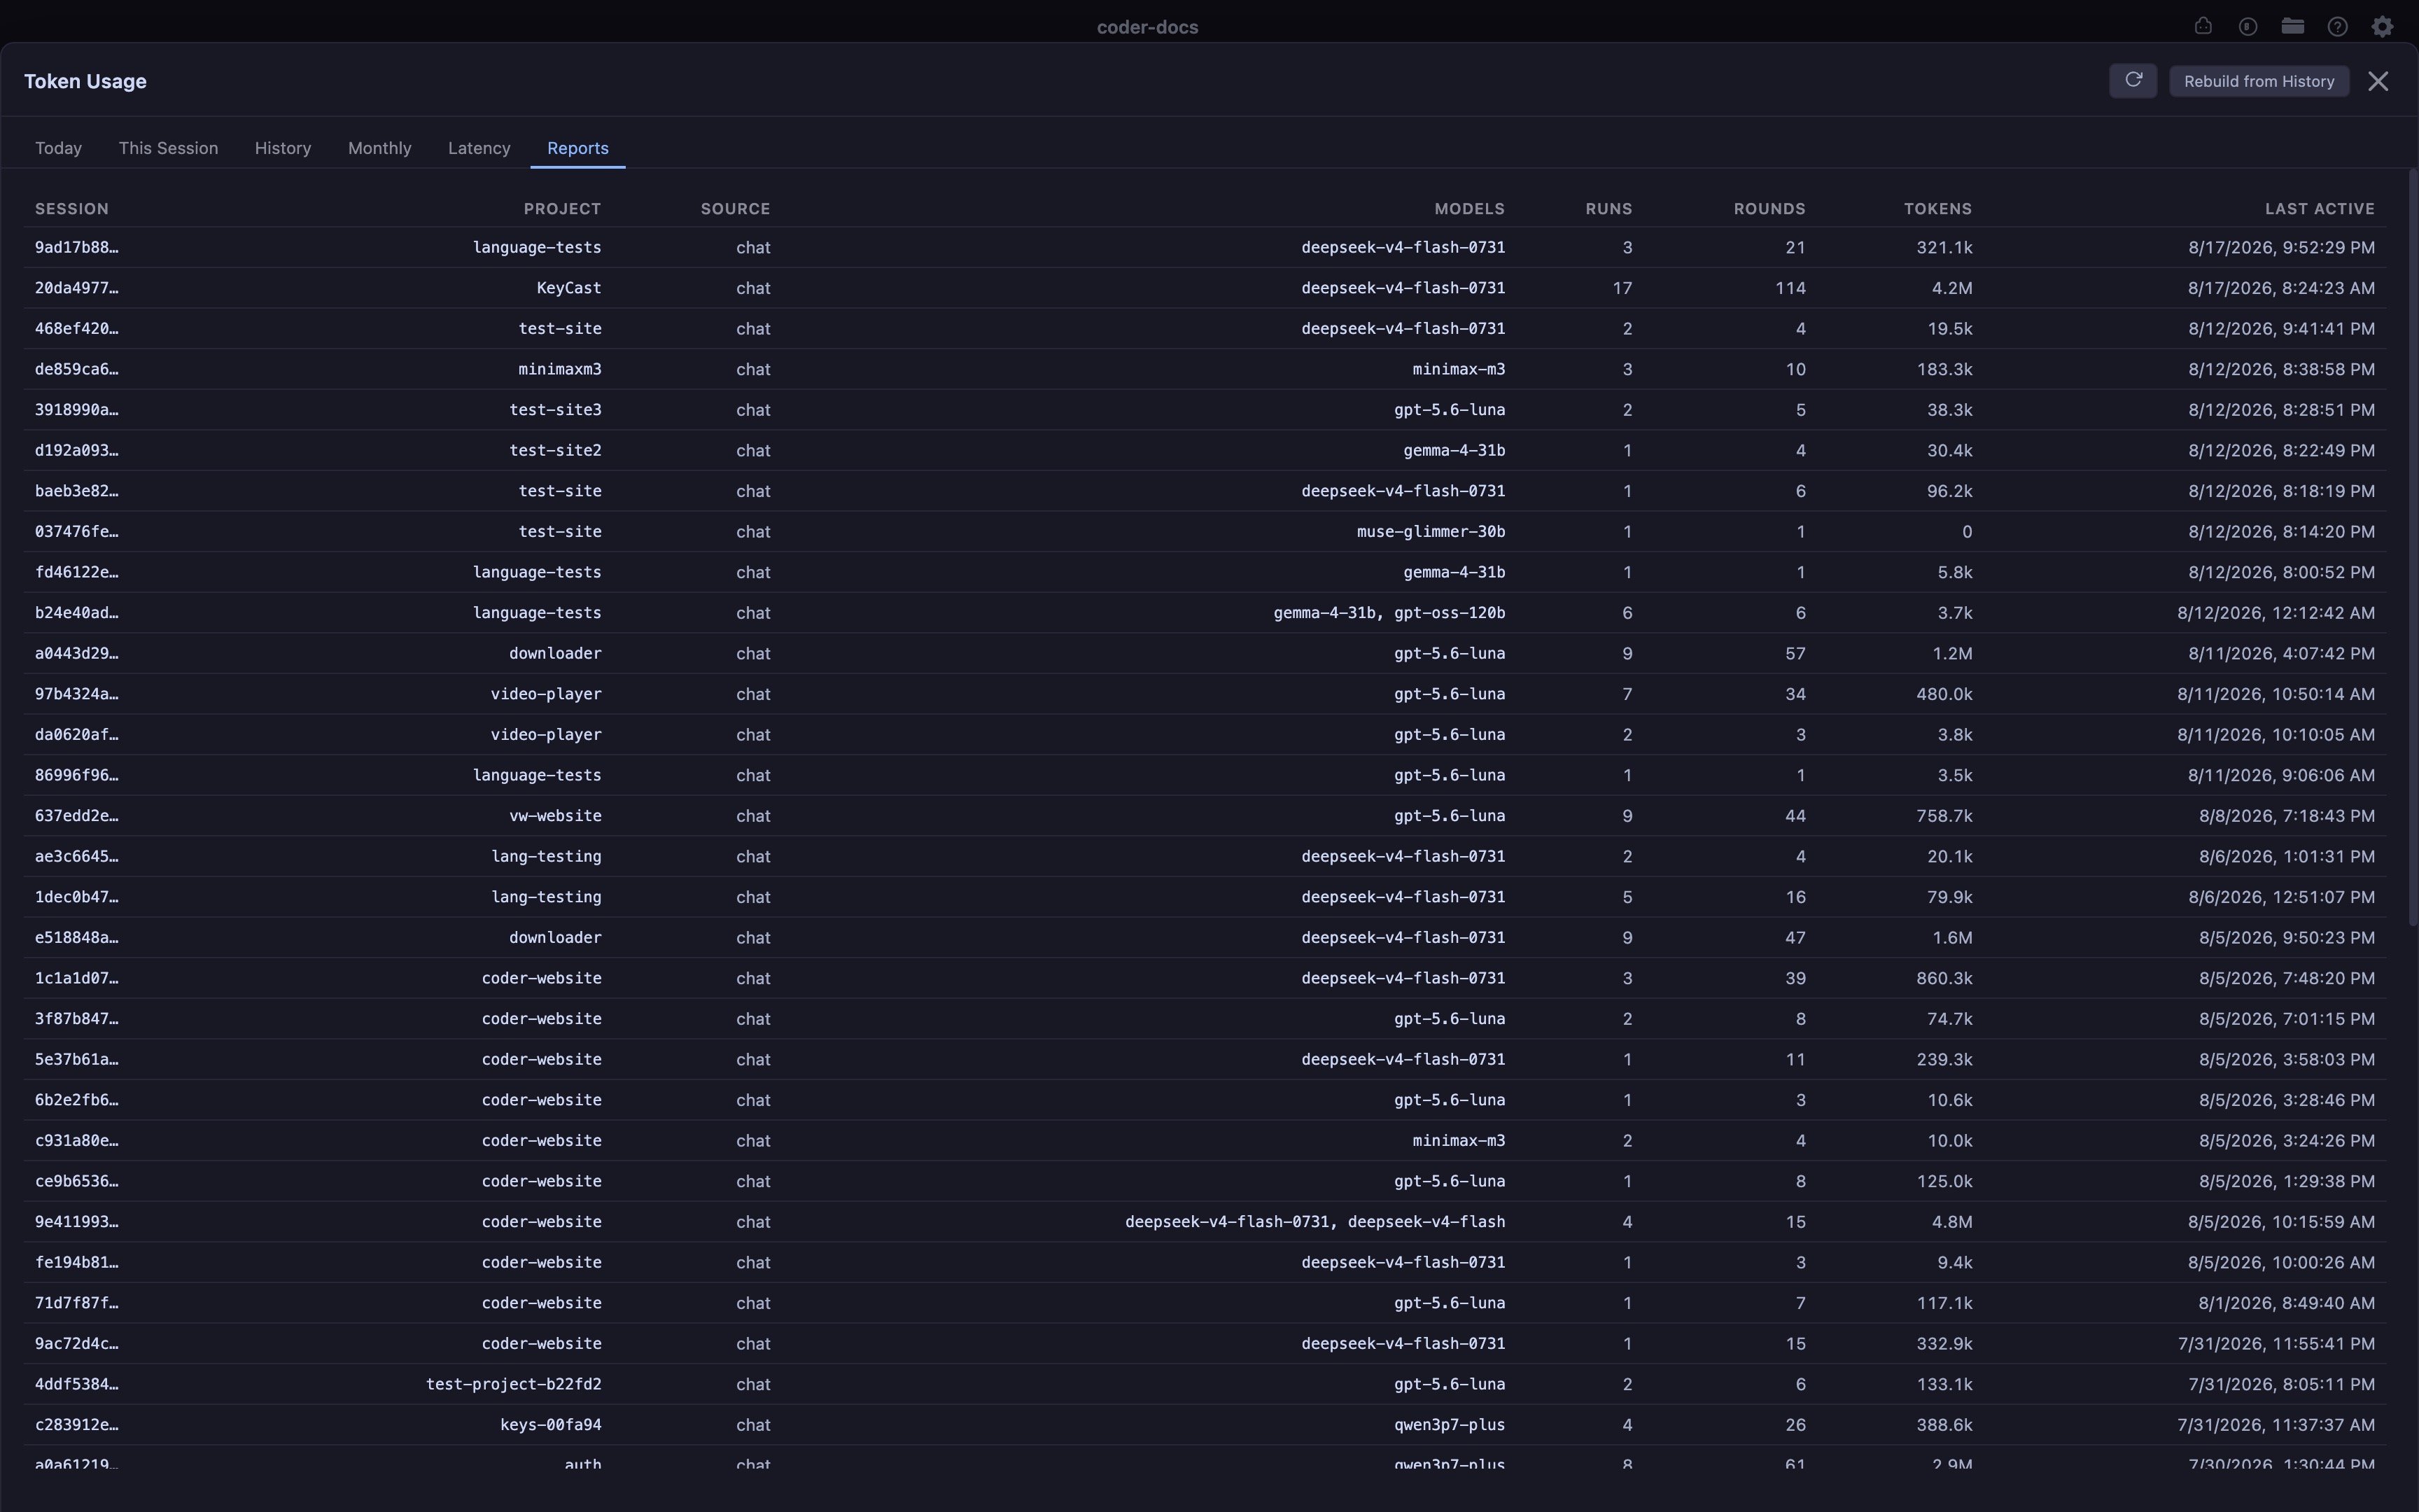Click the robot assistant icon in title bar
The image size is (2419, 1512).
[x=2203, y=27]
